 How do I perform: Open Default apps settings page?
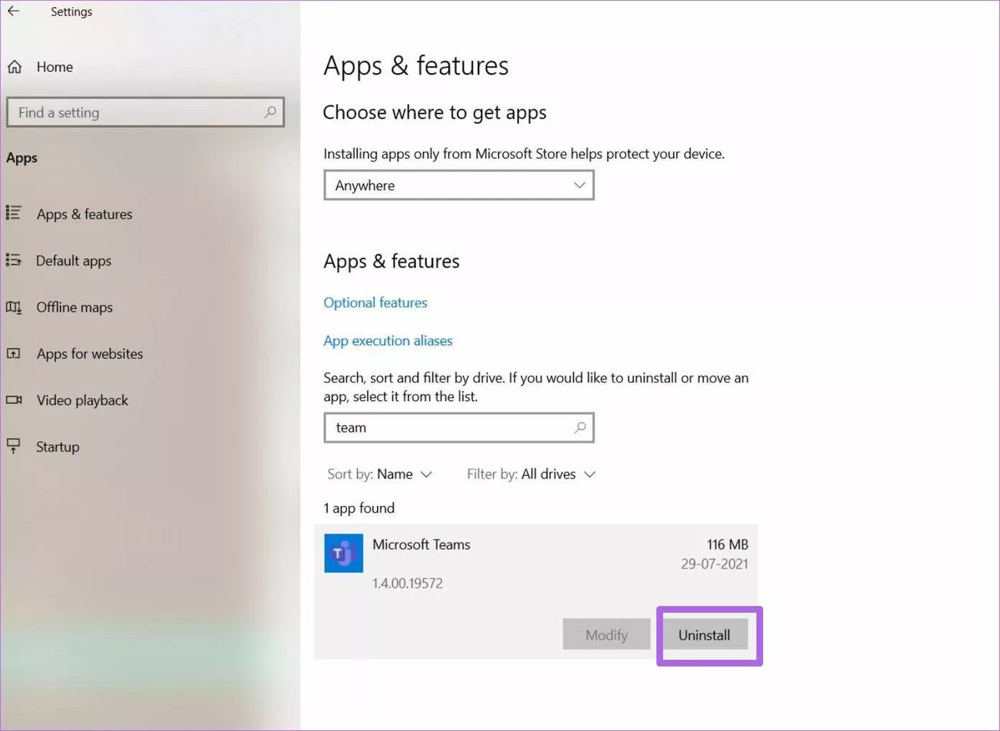pyautogui.click(x=74, y=261)
